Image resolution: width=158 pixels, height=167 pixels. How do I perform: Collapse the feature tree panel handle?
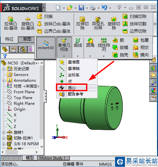point(46,96)
